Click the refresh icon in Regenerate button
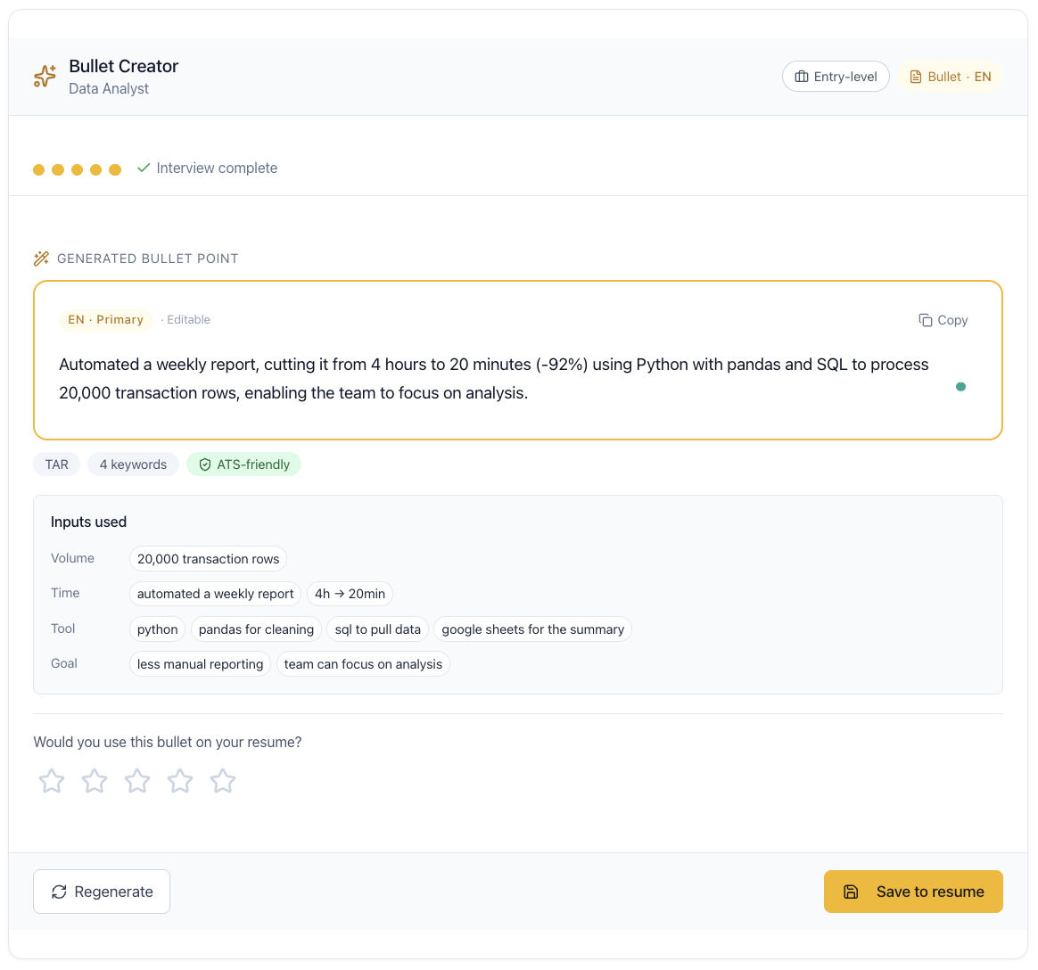The width and height of the screenshot is (1038, 970). click(59, 892)
